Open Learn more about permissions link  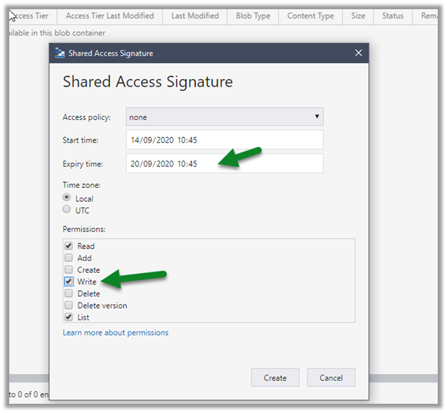[115, 333]
